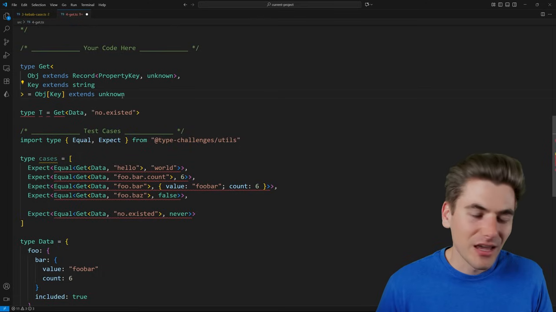Click the 4-get.ts breadcrumb segment
Image resolution: width=556 pixels, height=312 pixels.
37,22
